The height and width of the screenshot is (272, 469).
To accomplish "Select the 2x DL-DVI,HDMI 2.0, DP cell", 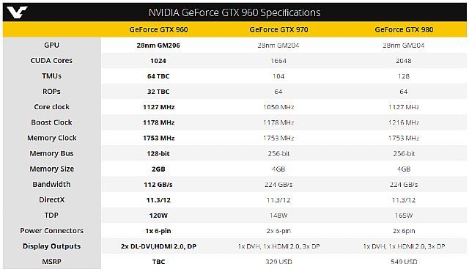I will 158,246.
